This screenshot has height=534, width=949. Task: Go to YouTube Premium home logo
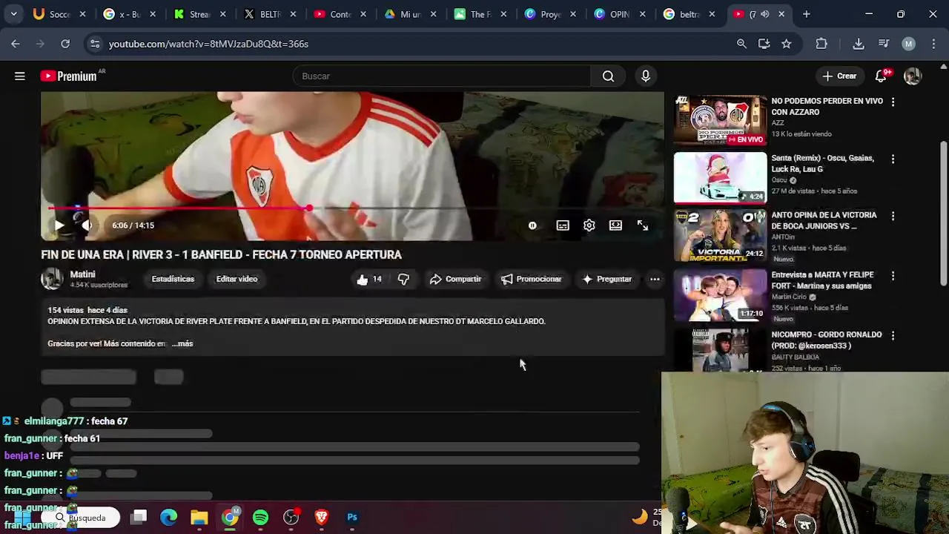pyautogui.click(x=68, y=76)
